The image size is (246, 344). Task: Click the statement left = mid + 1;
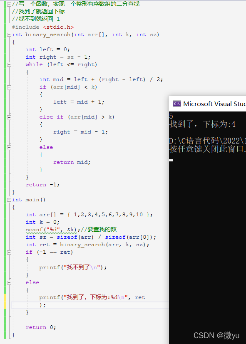(x=79, y=102)
